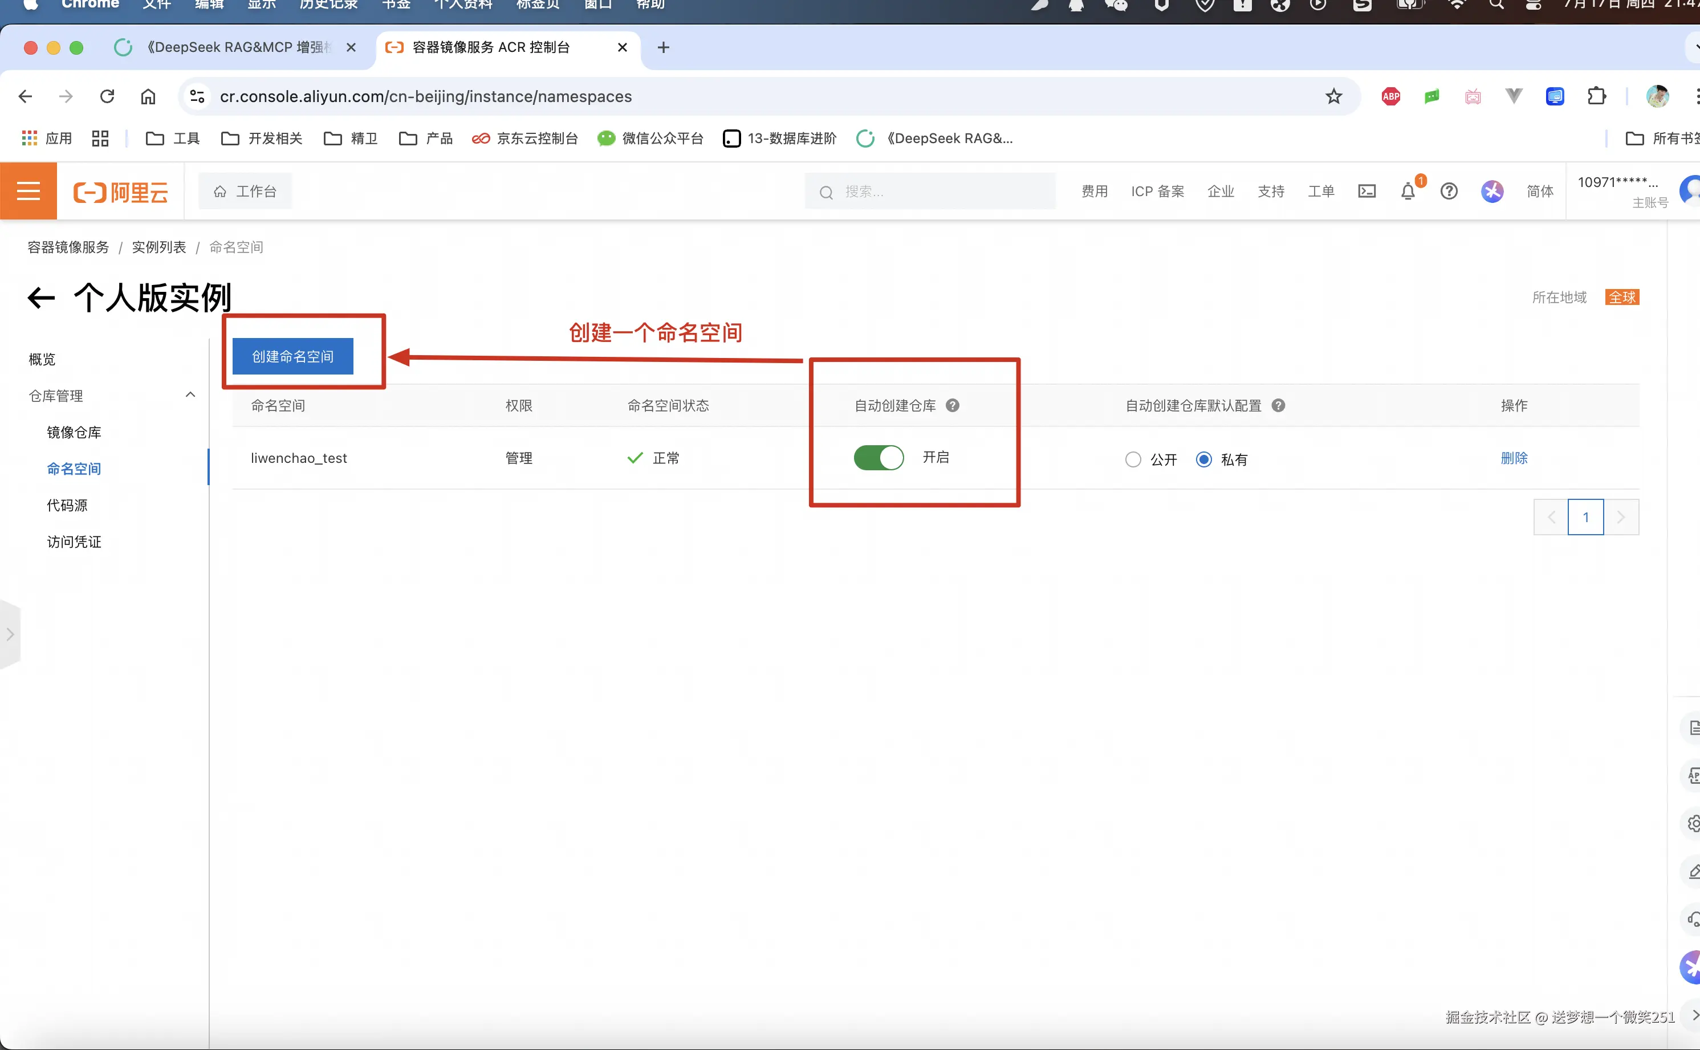Toggle off the 自动创建仓库 switch
This screenshot has width=1700, height=1050.
[x=879, y=458]
